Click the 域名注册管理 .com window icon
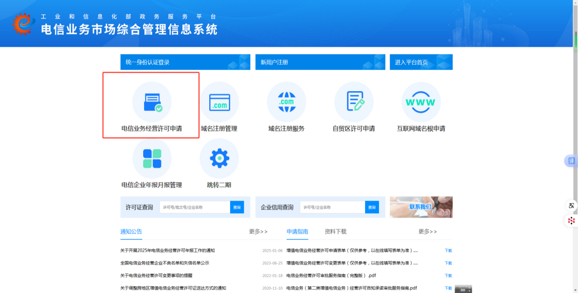 pos(219,102)
